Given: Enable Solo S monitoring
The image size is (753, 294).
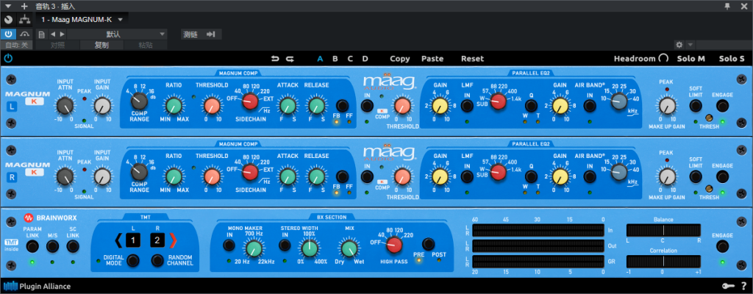Looking at the screenshot, I should 732,59.
